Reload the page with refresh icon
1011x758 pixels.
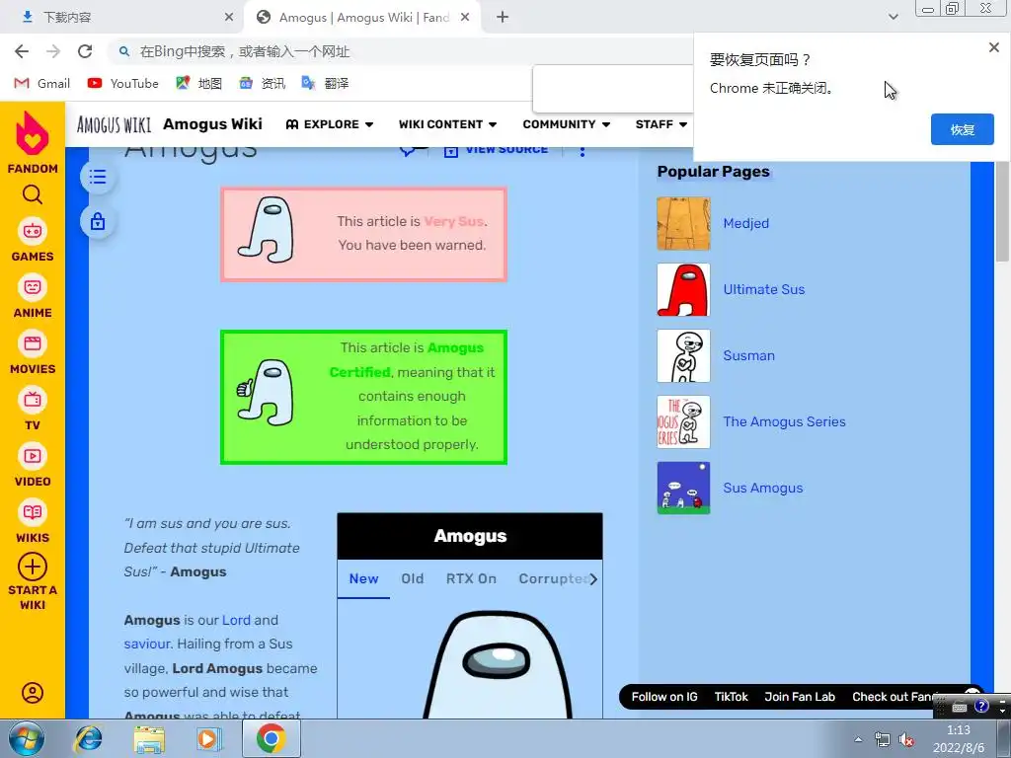point(85,51)
